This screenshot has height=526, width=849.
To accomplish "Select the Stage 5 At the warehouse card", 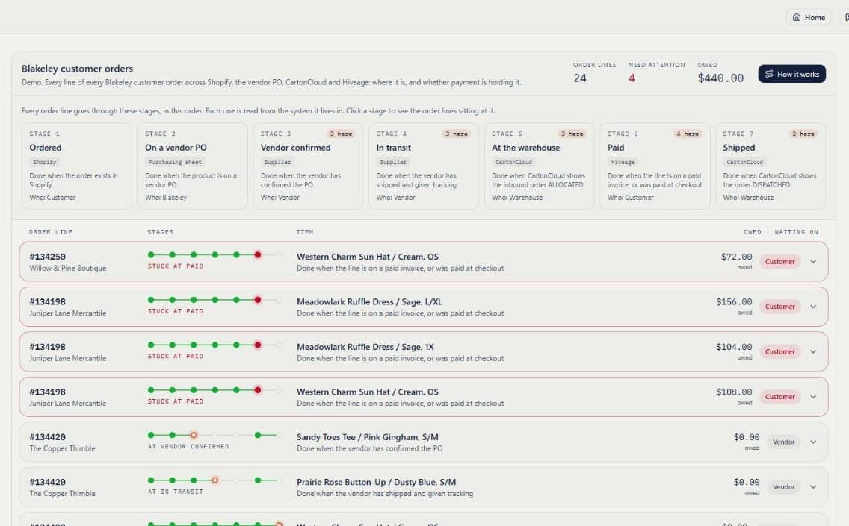I will pyautogui.click(x=539, y=166).
